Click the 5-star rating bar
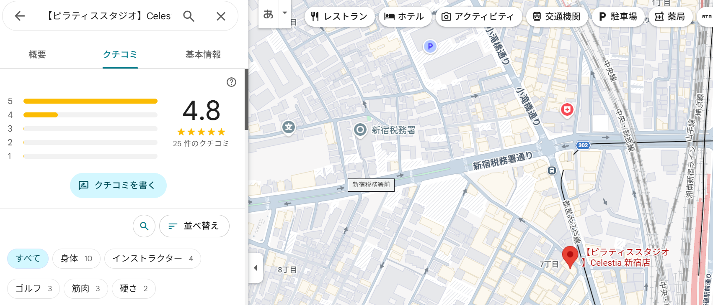The image size is (713, 305). click(90, 101)
